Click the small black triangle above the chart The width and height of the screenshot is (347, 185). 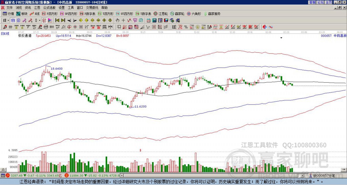[x=281, y=38]
